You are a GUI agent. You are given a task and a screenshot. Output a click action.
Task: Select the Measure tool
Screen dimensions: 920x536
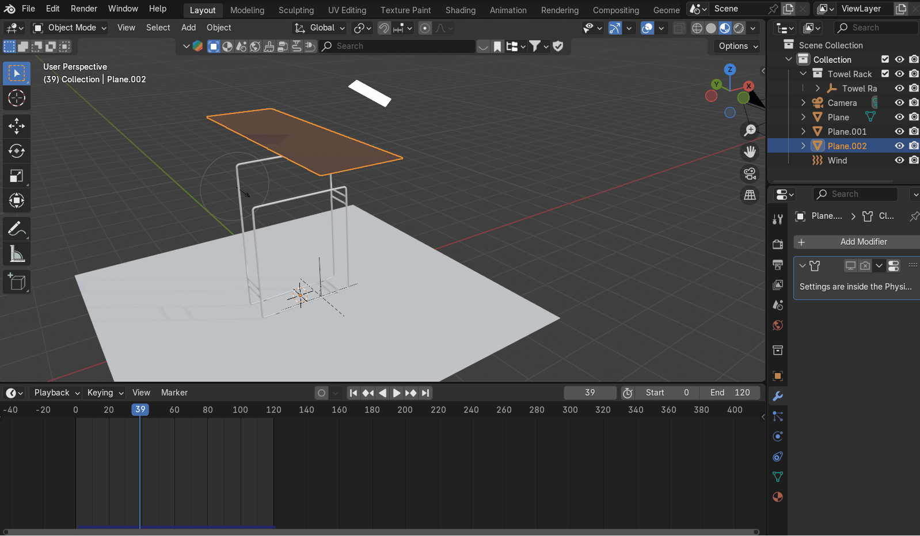coord(16,254)
